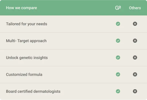
Task: Click gray X for Board certified dermatologists
Action: click(135, 91)
